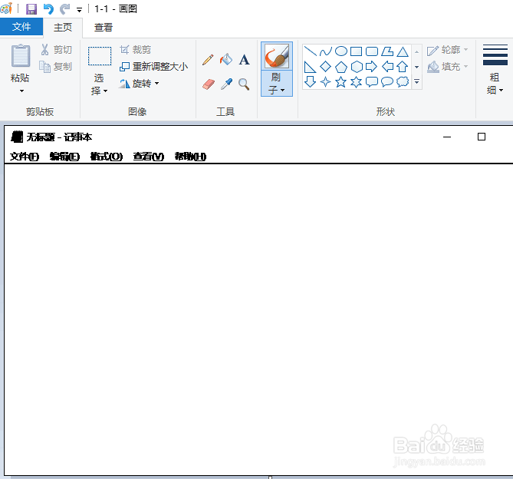Select the Left arrow shape
Image resolution: width=513 pixels, height=479 pixels.
(387, 67)
